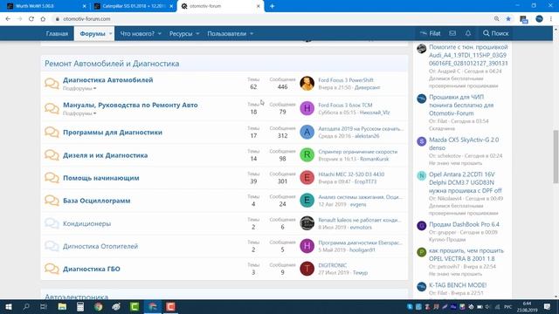Open avatar of Ford Focus 3 PowerShift poster
Viewport: 559px width, 314px height.
(307, 84)
